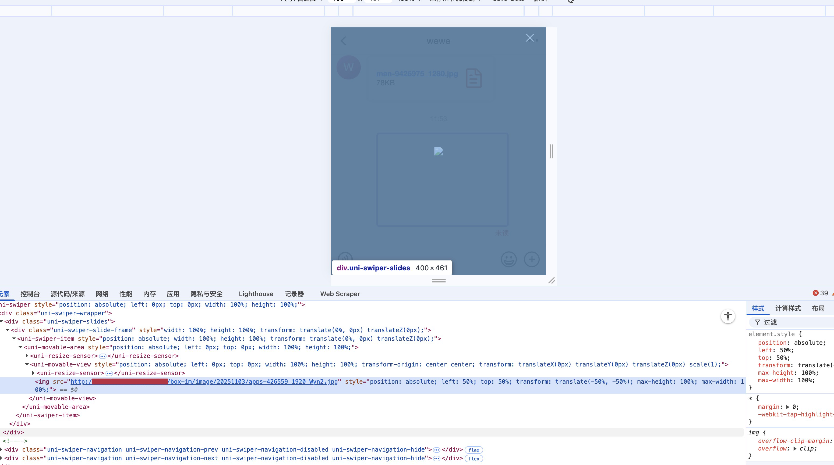Close the image preview with X icon
Screen dimensions: 834x465
pos(530,38)
